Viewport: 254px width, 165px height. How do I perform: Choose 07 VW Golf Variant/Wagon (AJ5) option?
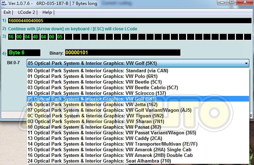pos(138,110)
